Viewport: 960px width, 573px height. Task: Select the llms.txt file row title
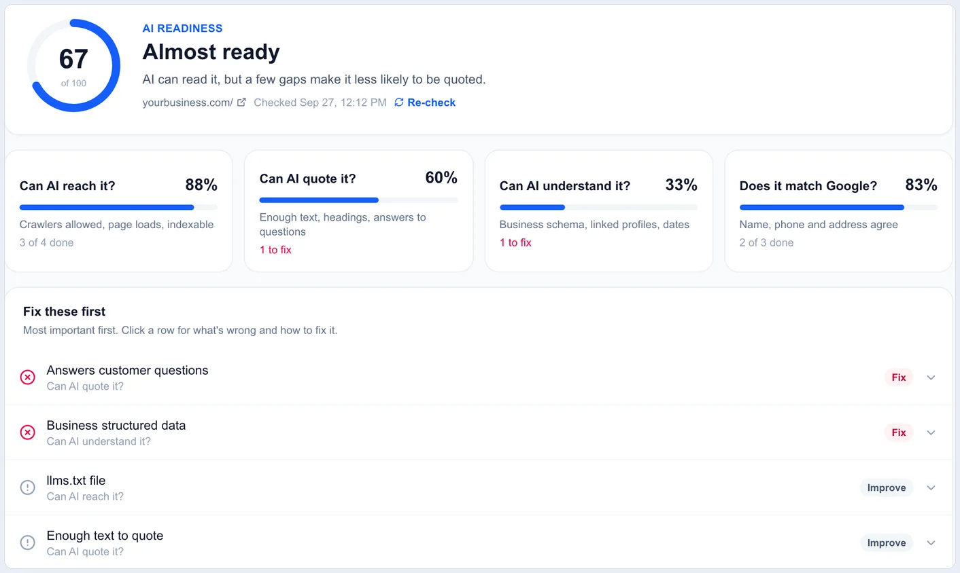(76, 481)
